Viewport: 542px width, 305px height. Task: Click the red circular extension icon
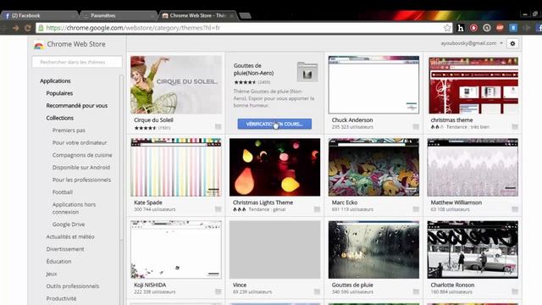pyautogui.click(x=473, y=28)
